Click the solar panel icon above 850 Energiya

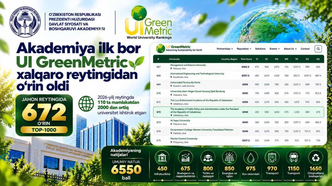click(229, 158)
